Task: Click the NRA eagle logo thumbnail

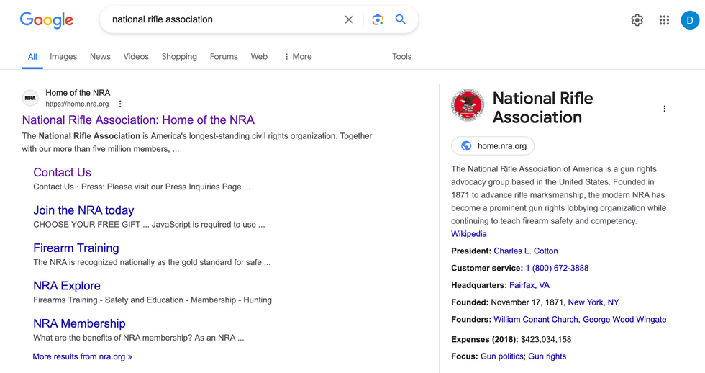Action: [x=468, y=105]
